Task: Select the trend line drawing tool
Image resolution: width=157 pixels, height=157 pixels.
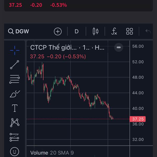Action: [15, 65]
